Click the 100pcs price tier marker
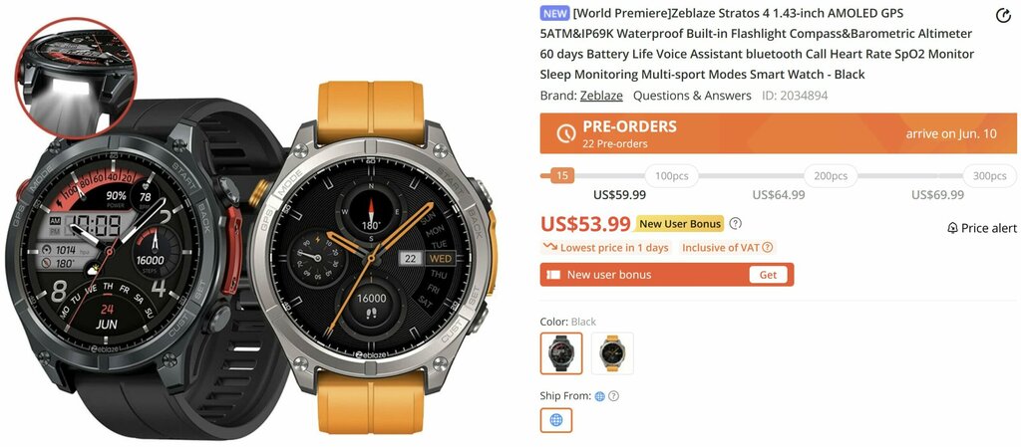Image resolution: width=1021 pixels, height=447 pixels. pyautogui.click(x=671, y=176)
